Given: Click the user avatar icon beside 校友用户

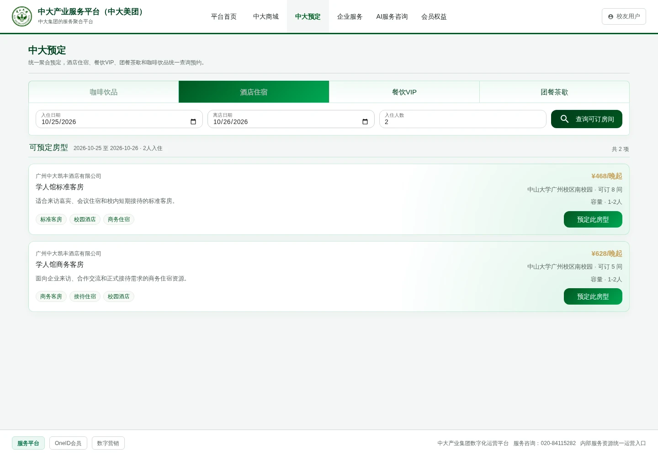Looking at the screenshot, I should 610,16.
